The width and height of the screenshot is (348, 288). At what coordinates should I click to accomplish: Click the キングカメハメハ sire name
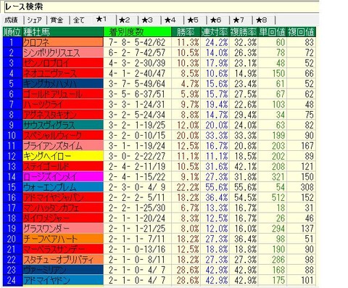63,83
